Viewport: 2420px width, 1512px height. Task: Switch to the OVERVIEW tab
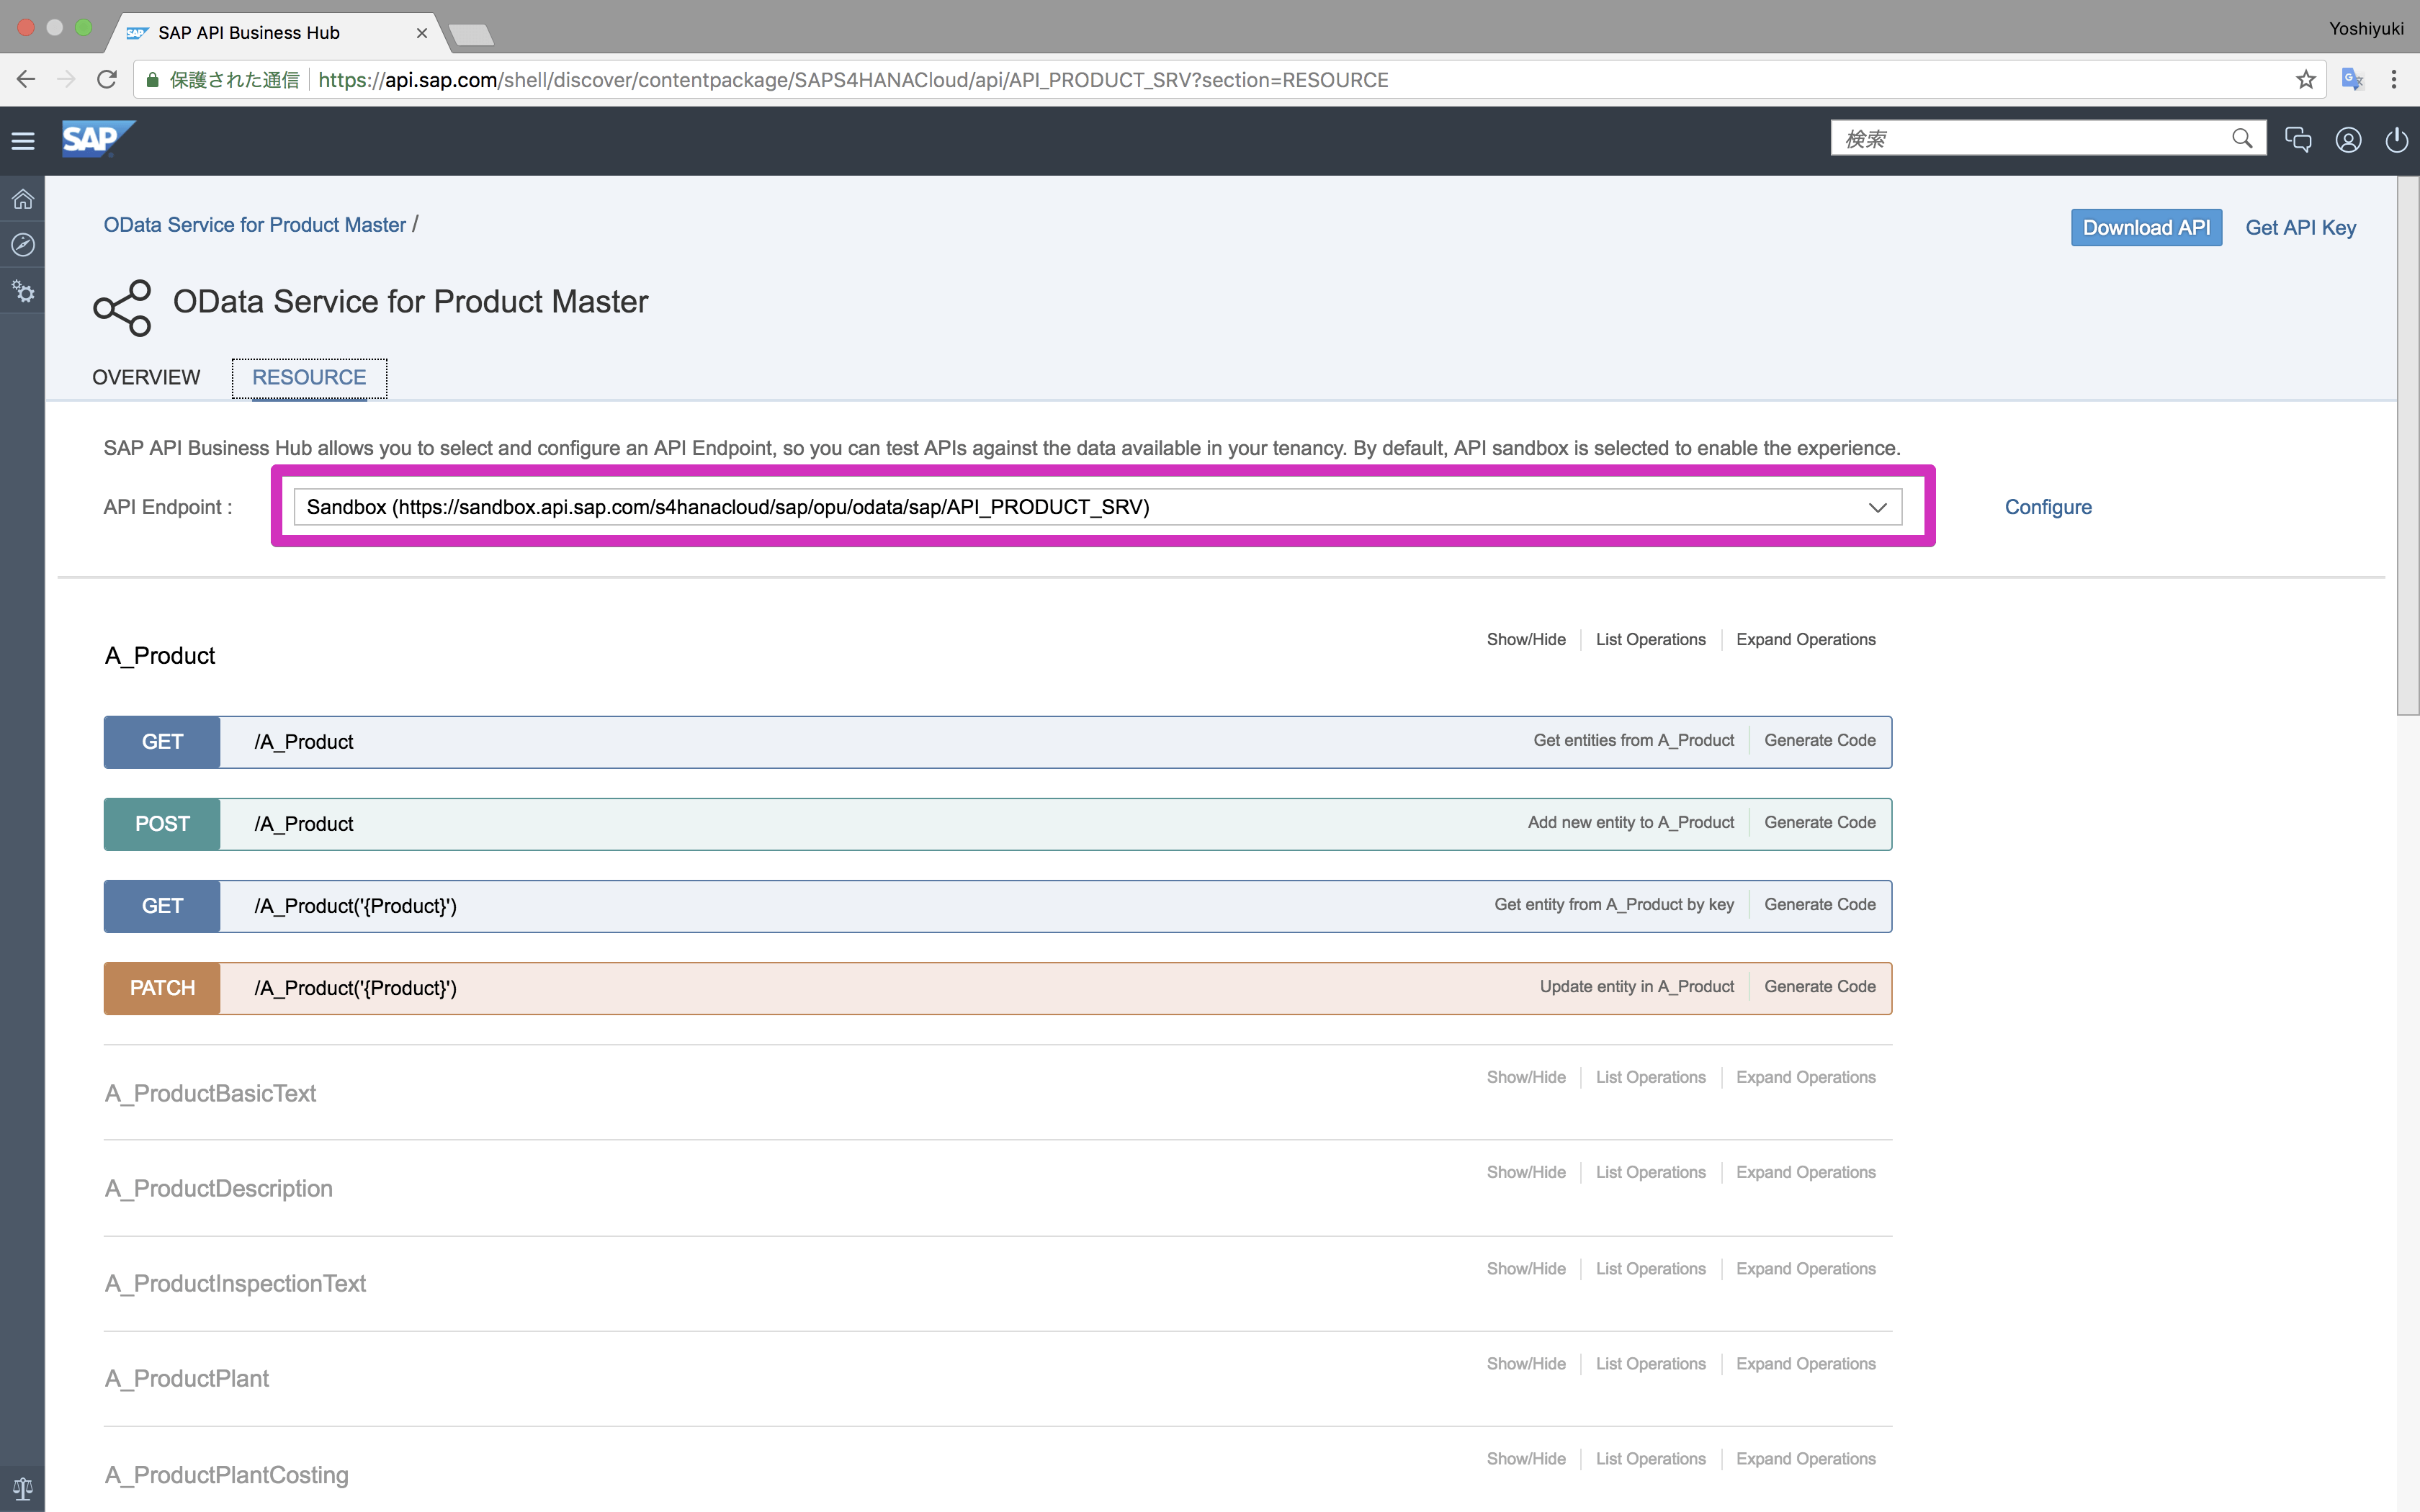[x=146, y=378]
